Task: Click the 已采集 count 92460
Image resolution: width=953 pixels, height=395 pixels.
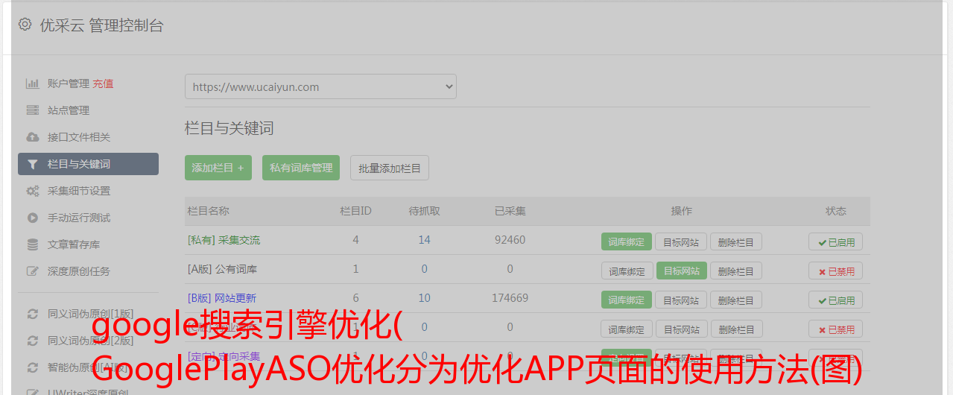Action: 510,239
